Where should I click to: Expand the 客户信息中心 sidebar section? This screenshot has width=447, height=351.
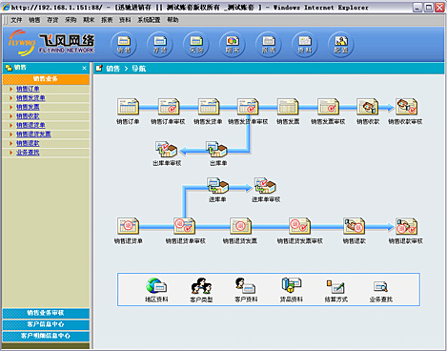(46, 324)
